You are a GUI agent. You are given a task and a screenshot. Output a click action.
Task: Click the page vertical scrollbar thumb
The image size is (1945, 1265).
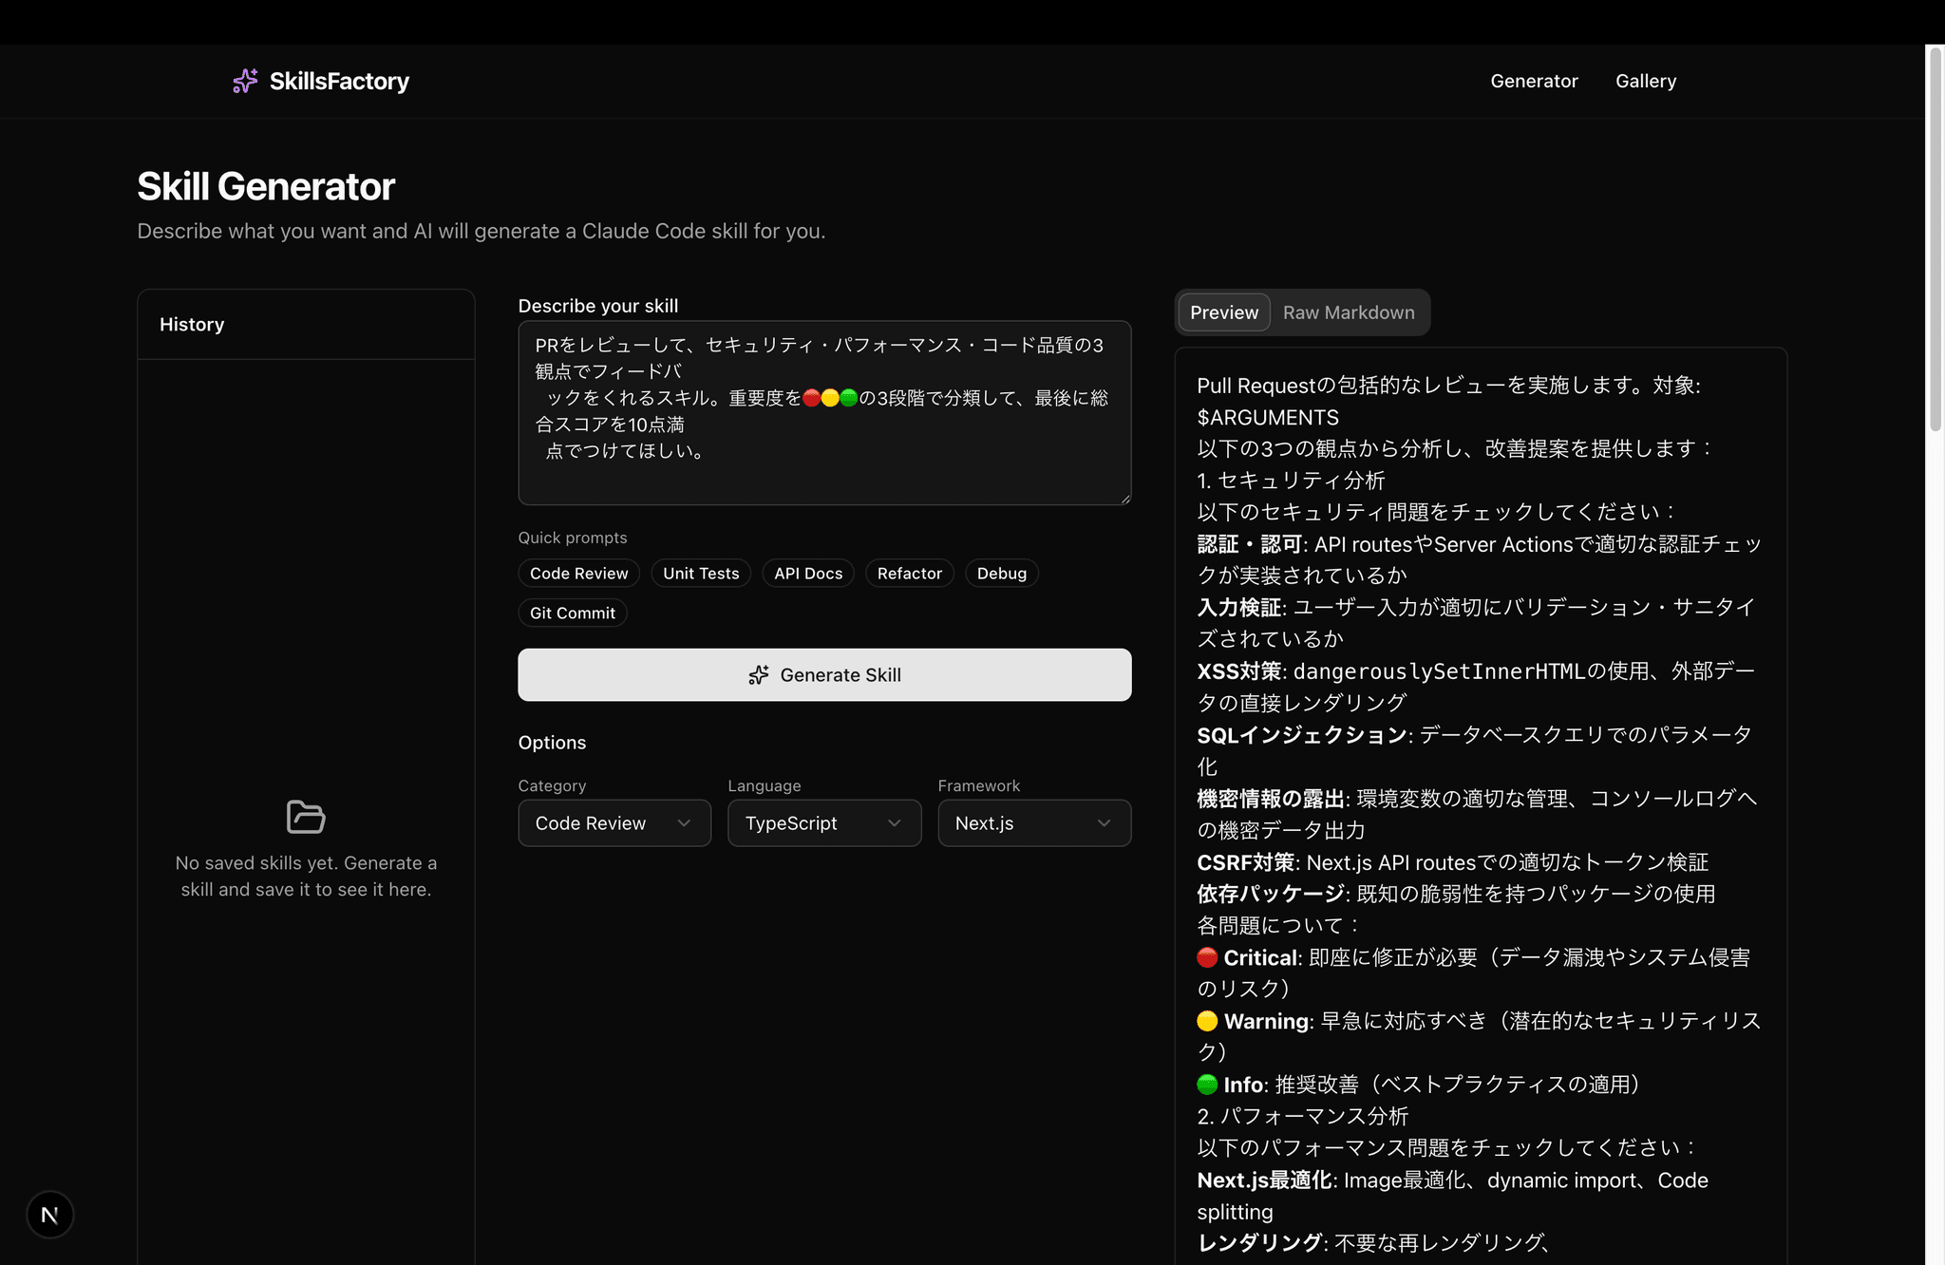[x=1935, y=237]
